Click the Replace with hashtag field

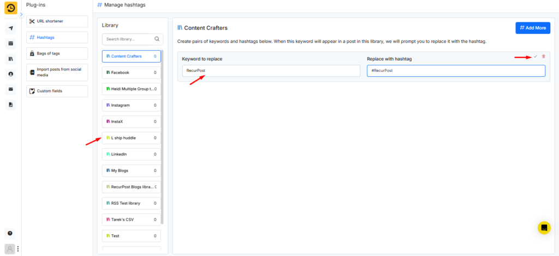pos(456,71)
